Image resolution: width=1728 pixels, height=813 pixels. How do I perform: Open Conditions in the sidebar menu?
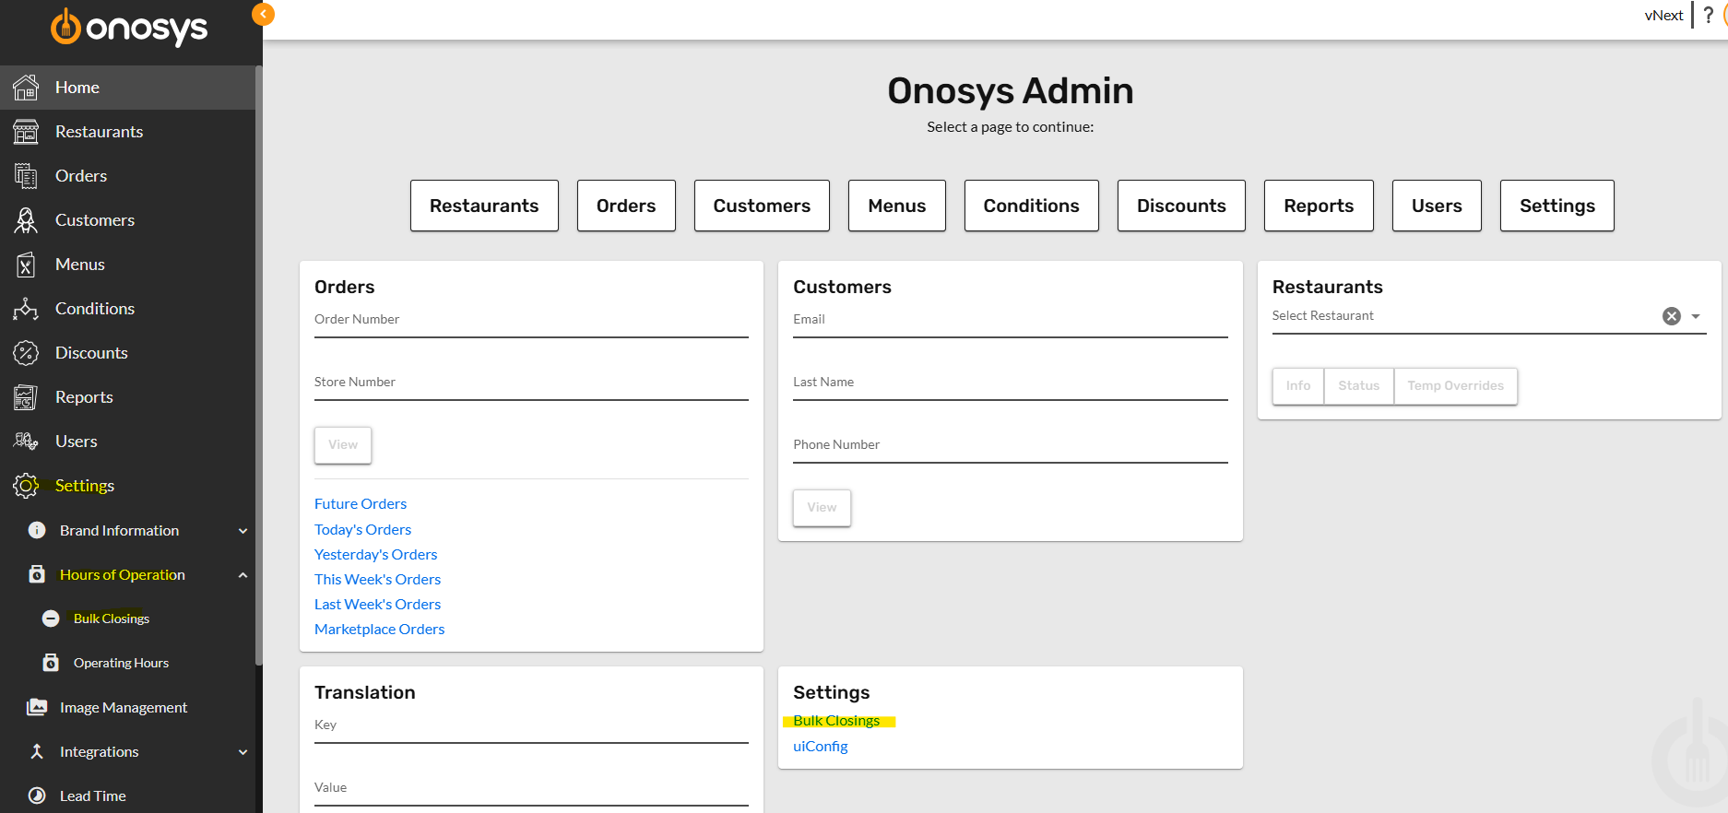pos(127,309)
